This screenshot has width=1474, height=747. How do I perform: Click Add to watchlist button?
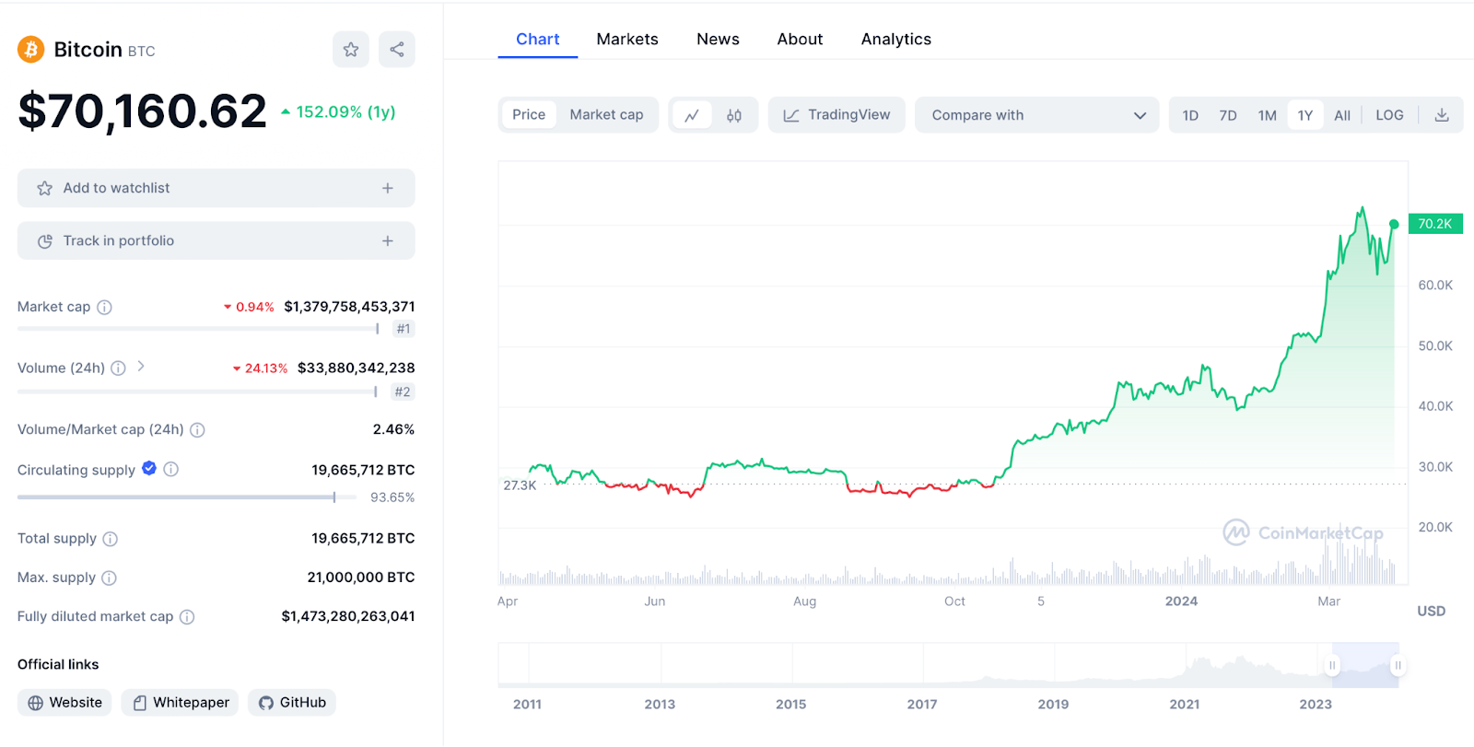(x=216, y=188)
